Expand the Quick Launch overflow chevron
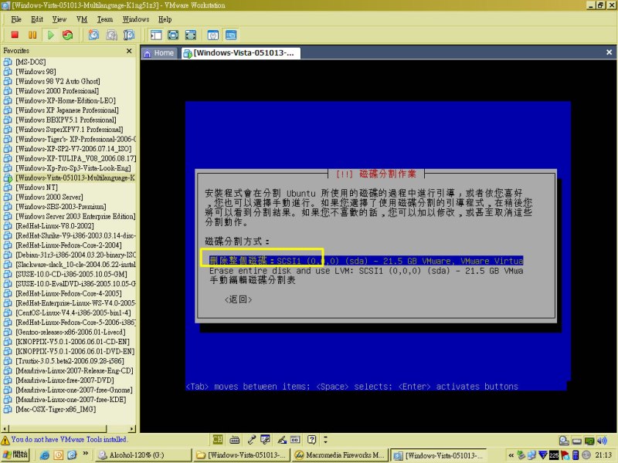The image size is (618, 463). (86, 454)
